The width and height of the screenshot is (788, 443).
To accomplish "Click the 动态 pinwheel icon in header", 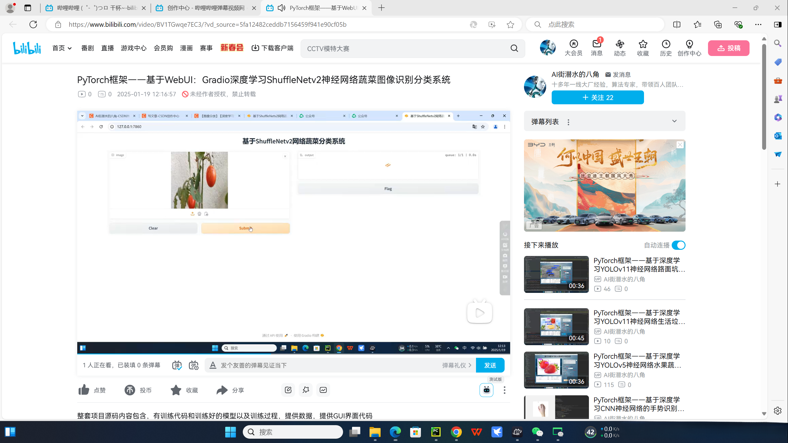I will (620, 44).
